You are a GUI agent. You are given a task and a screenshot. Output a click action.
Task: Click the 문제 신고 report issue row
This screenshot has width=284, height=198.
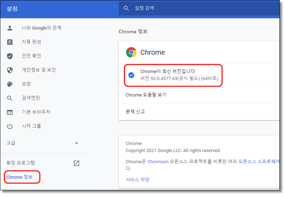point(199,112)
